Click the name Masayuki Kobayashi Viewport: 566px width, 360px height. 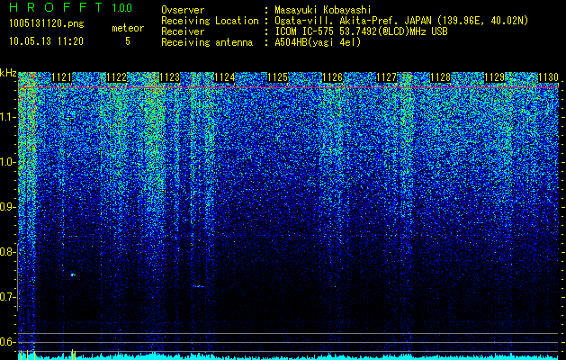[x=323, y=10]
